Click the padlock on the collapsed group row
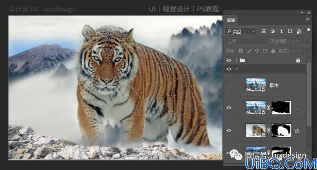 coord(298,60)
